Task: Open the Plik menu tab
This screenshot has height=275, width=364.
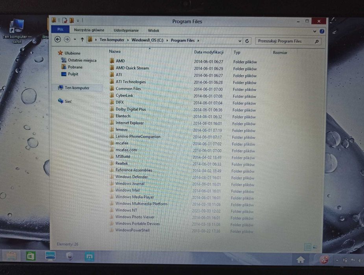Action: 60,30
